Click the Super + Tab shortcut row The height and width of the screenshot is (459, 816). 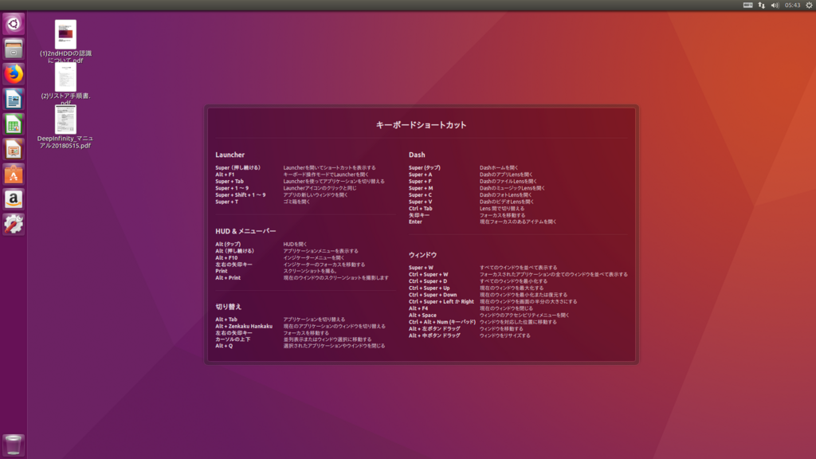(300, 181)
